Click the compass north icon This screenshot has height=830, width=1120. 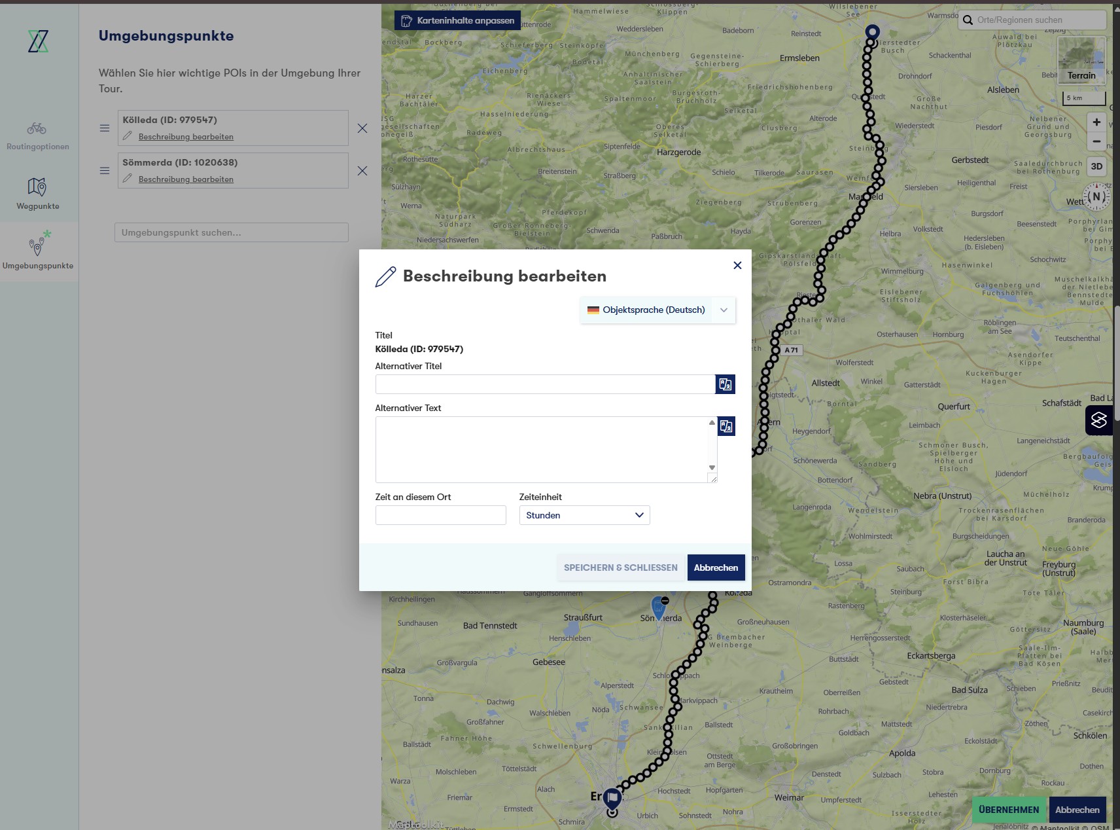click(x=1096, y=196)
